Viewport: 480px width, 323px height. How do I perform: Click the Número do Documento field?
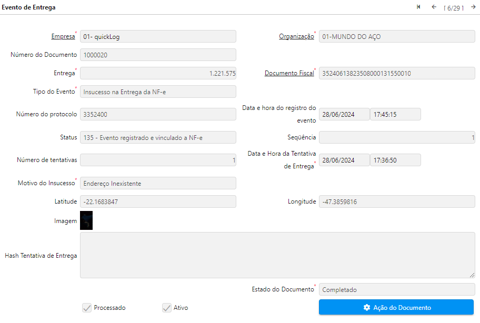pos(158,55)
